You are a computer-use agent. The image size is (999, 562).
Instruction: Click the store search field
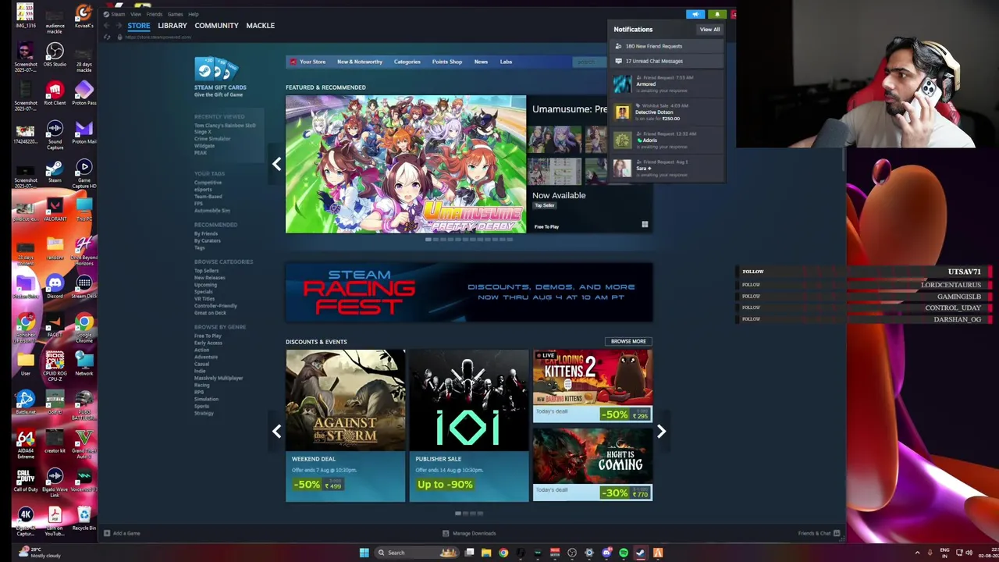click(x=589, y=62)
